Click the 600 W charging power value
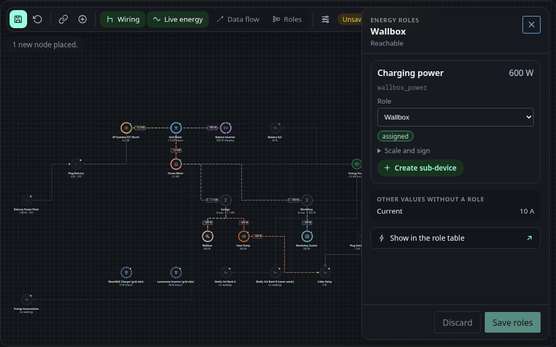Image resolution: width=556 pixels, height=347 pixels. tap(521, 73)
